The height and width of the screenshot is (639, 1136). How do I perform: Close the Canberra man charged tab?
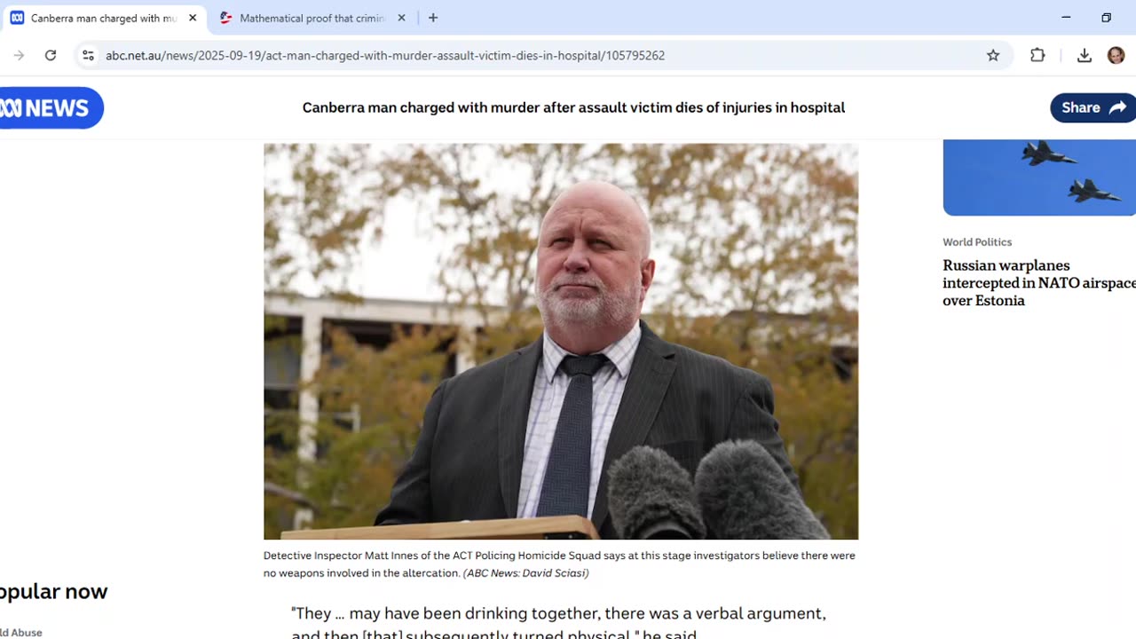(193, 18)
